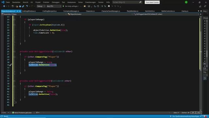Screen dimensions: 209x118
Task: Switch to the Character.cs tab
Action: pos(90,11)
